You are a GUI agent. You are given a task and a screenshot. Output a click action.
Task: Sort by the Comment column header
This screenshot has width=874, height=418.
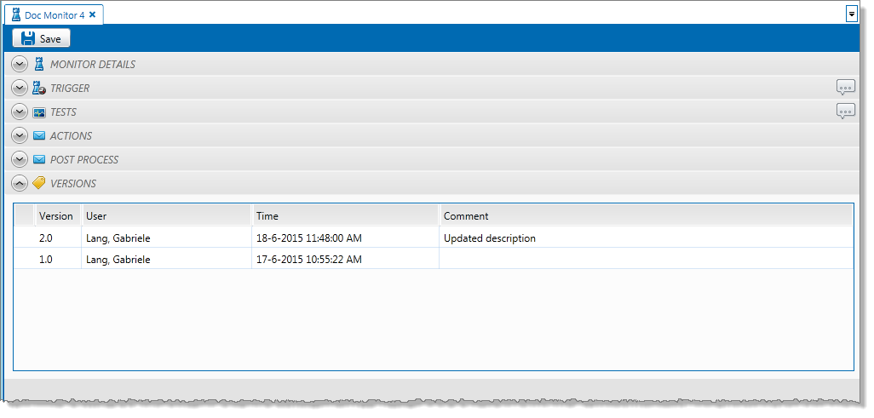point(646,215)
